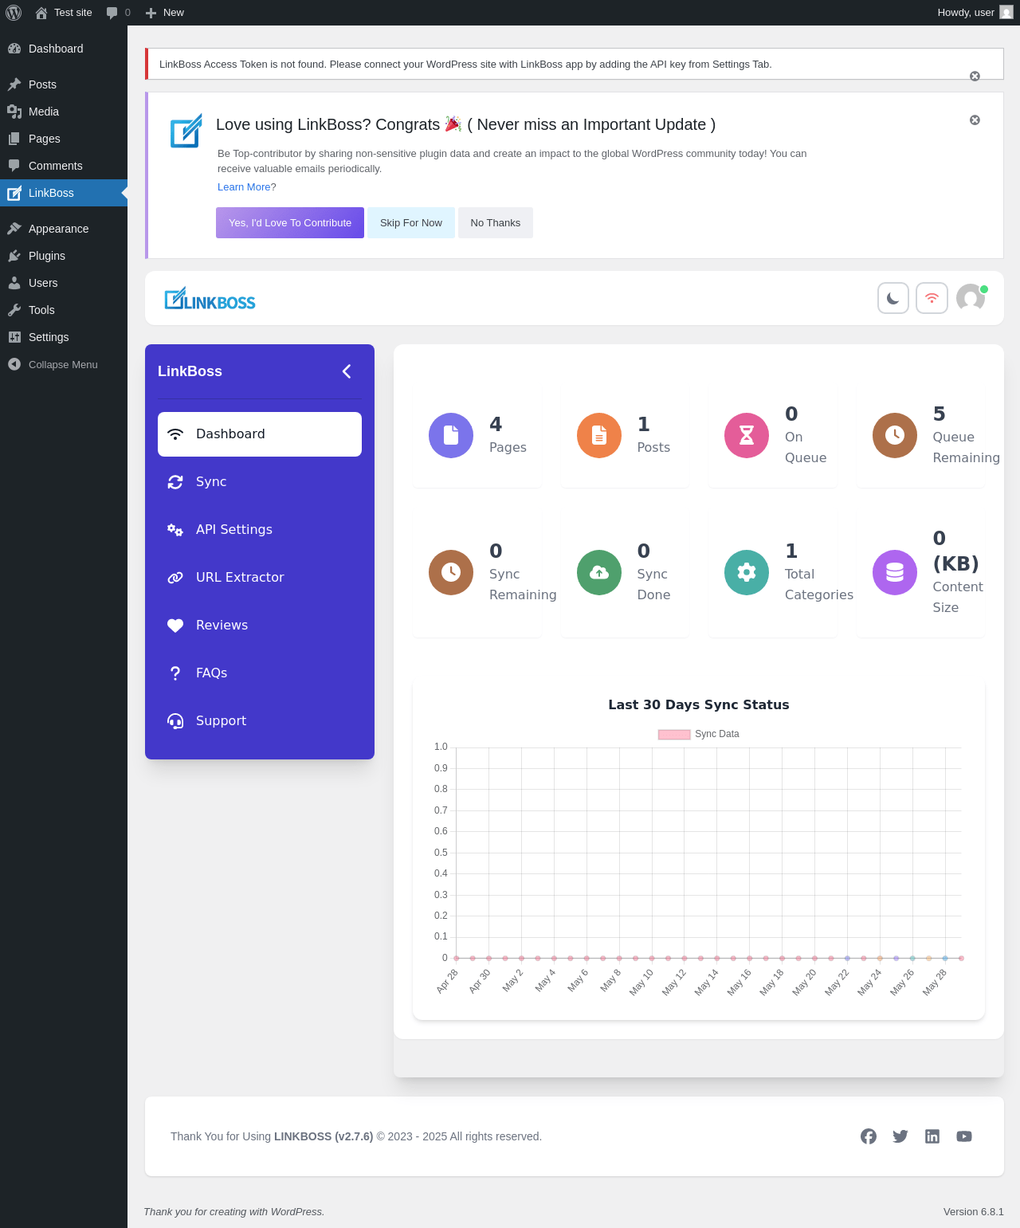Image resolution: width=1020 pixels, height=1228 pixels.
Task: Open Pages in admin sidebar
Action: (64, 139)
